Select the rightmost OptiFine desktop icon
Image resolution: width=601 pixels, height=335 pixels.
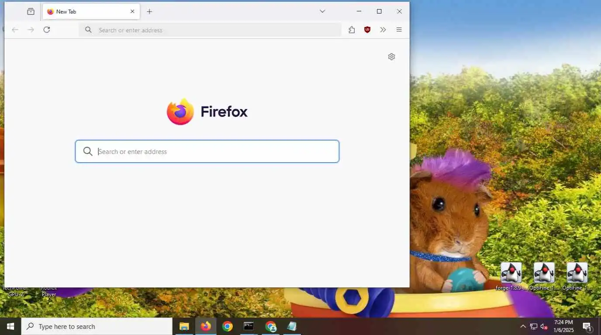577,277
